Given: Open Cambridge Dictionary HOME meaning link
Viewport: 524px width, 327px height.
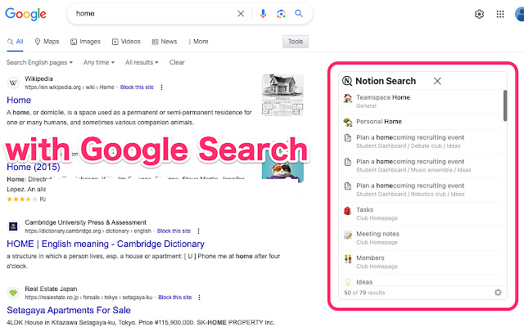Looking at the screenshot, I should tap(106, 244).
